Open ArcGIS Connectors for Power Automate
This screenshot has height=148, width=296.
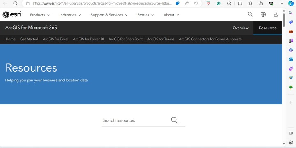point(210,39)
